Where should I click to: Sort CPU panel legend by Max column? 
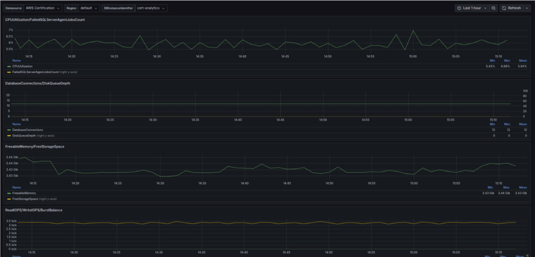506,61
